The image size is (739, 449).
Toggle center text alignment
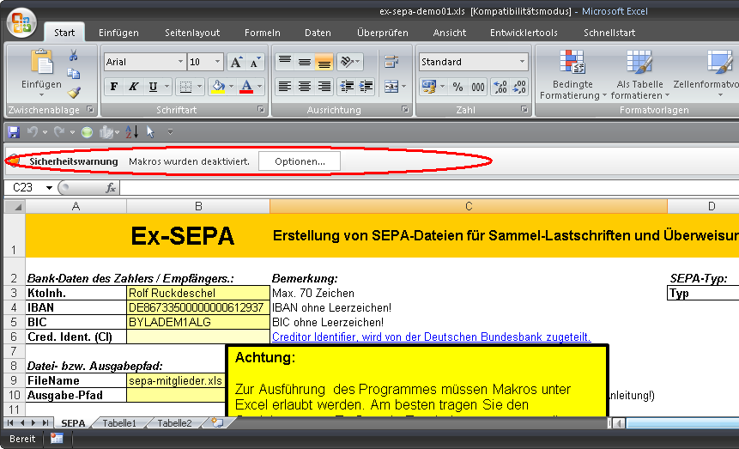coord(305,87)
